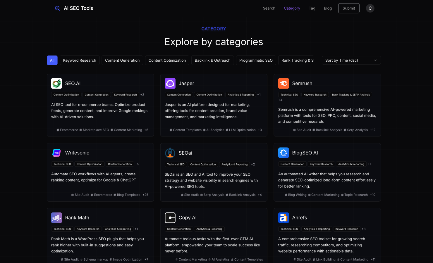Click #AI Analytics hashtag on Copy AI card
This screenshot has width=433, height=263.
[x=219, y=259]
